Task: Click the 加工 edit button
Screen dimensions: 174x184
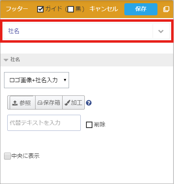Action: click(73, 103)
